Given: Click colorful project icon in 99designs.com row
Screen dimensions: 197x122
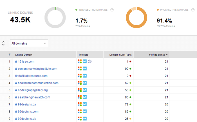Looking at the screenshot, I should [80, 111].
